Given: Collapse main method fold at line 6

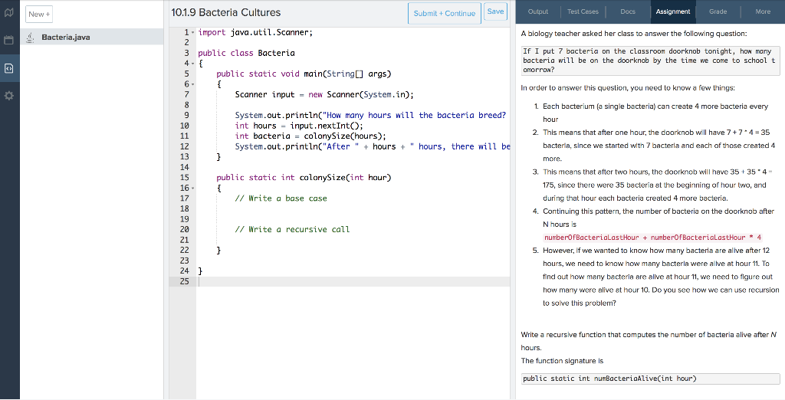Looking at the screenshot, I should coord(192,84).
